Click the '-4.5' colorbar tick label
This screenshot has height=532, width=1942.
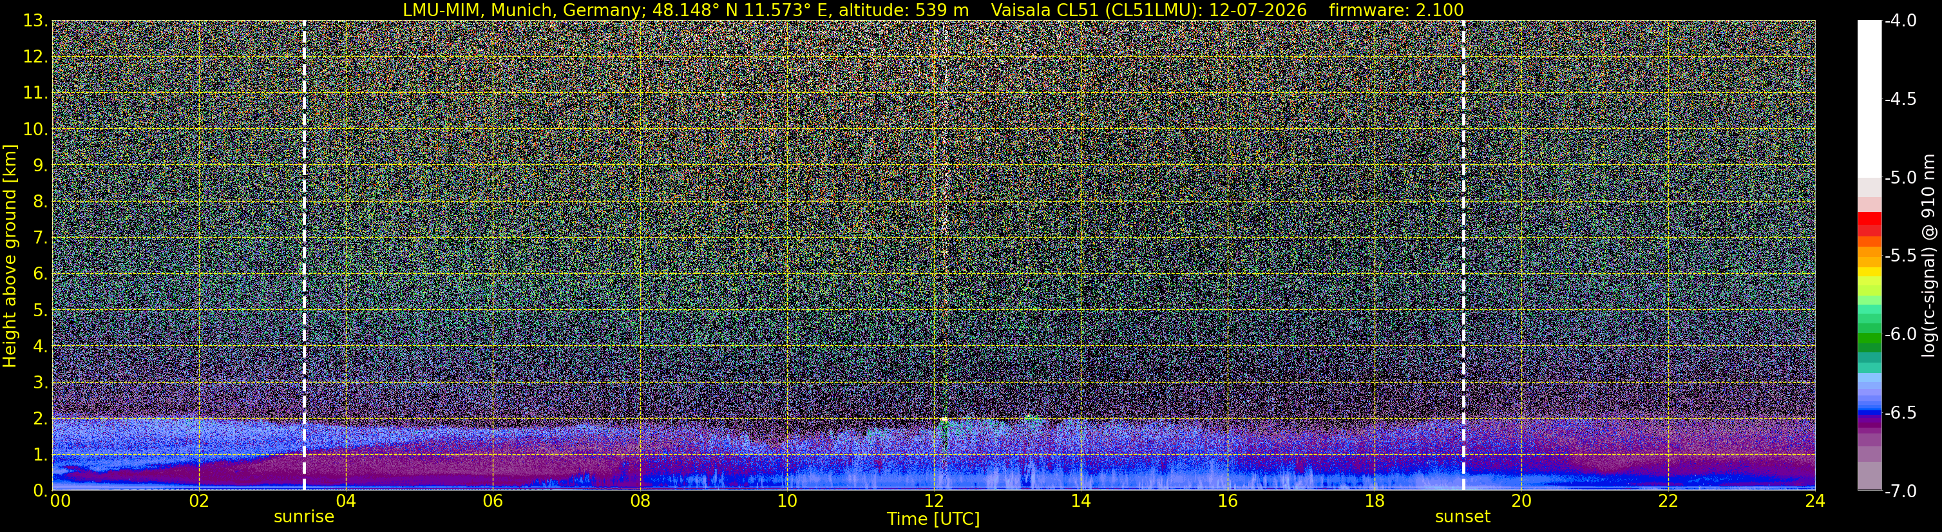point(1901,99)
